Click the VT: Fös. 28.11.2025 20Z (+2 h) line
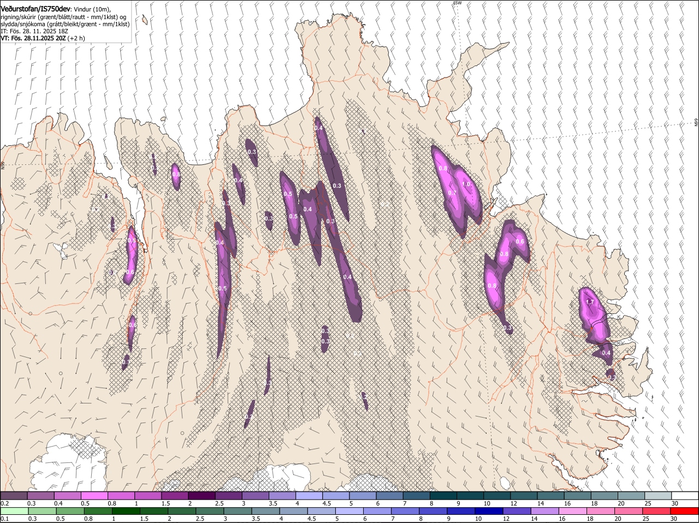Screen dimensions: 699x523 point(43,38)
